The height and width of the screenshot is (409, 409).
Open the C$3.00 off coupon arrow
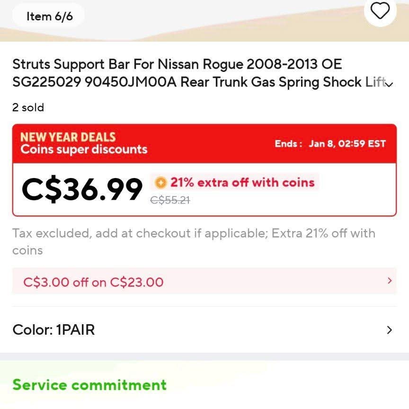coord(390,281)
